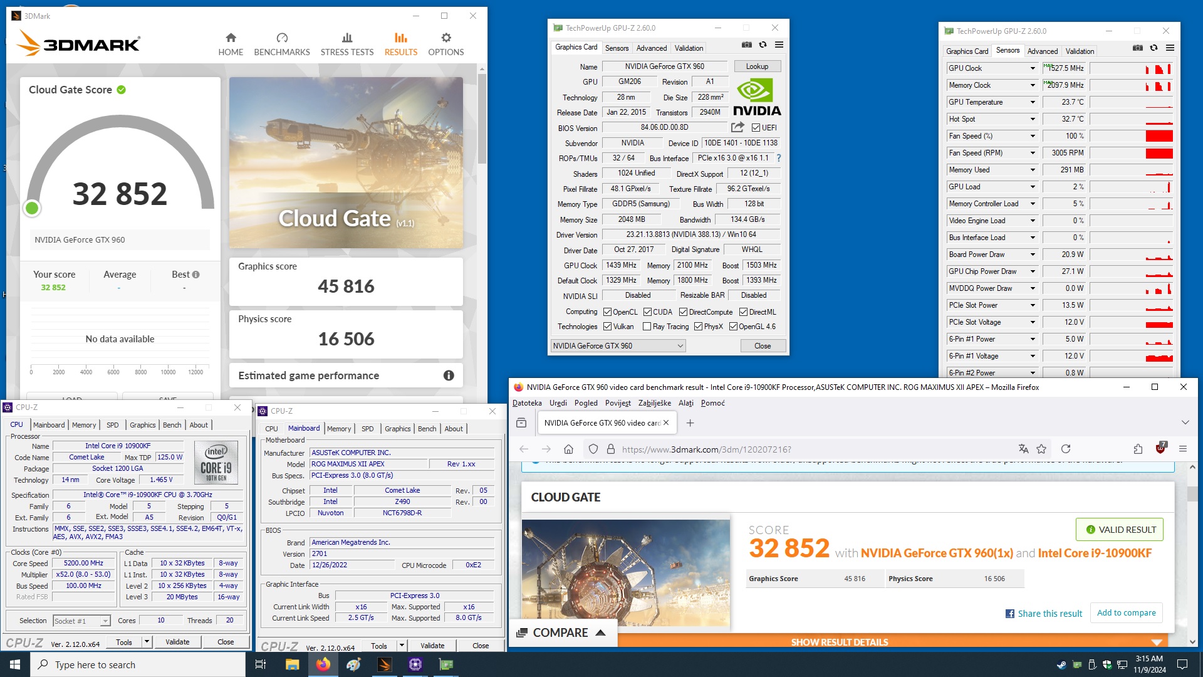The width and height of the screenshot is (1203, 677).
Task: Click BIOS version export share icon
Action: click(x=737, y=127)
